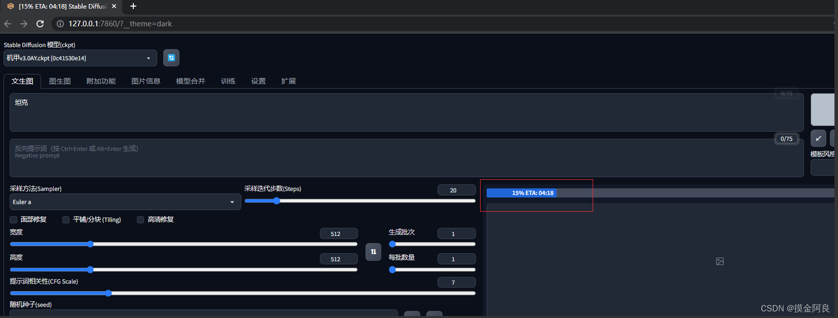
Task: Click the 采样方法(Sampler) label
Action: (x=35, y=188)
